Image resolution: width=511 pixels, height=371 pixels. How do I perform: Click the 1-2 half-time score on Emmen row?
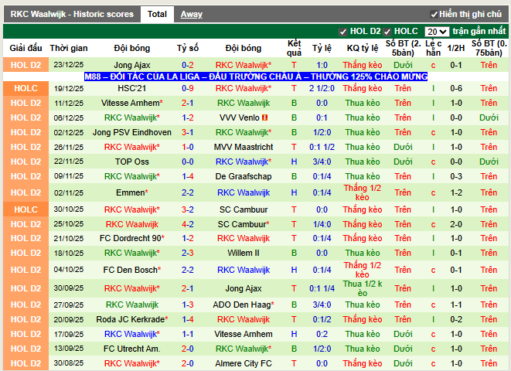[456, 192]
